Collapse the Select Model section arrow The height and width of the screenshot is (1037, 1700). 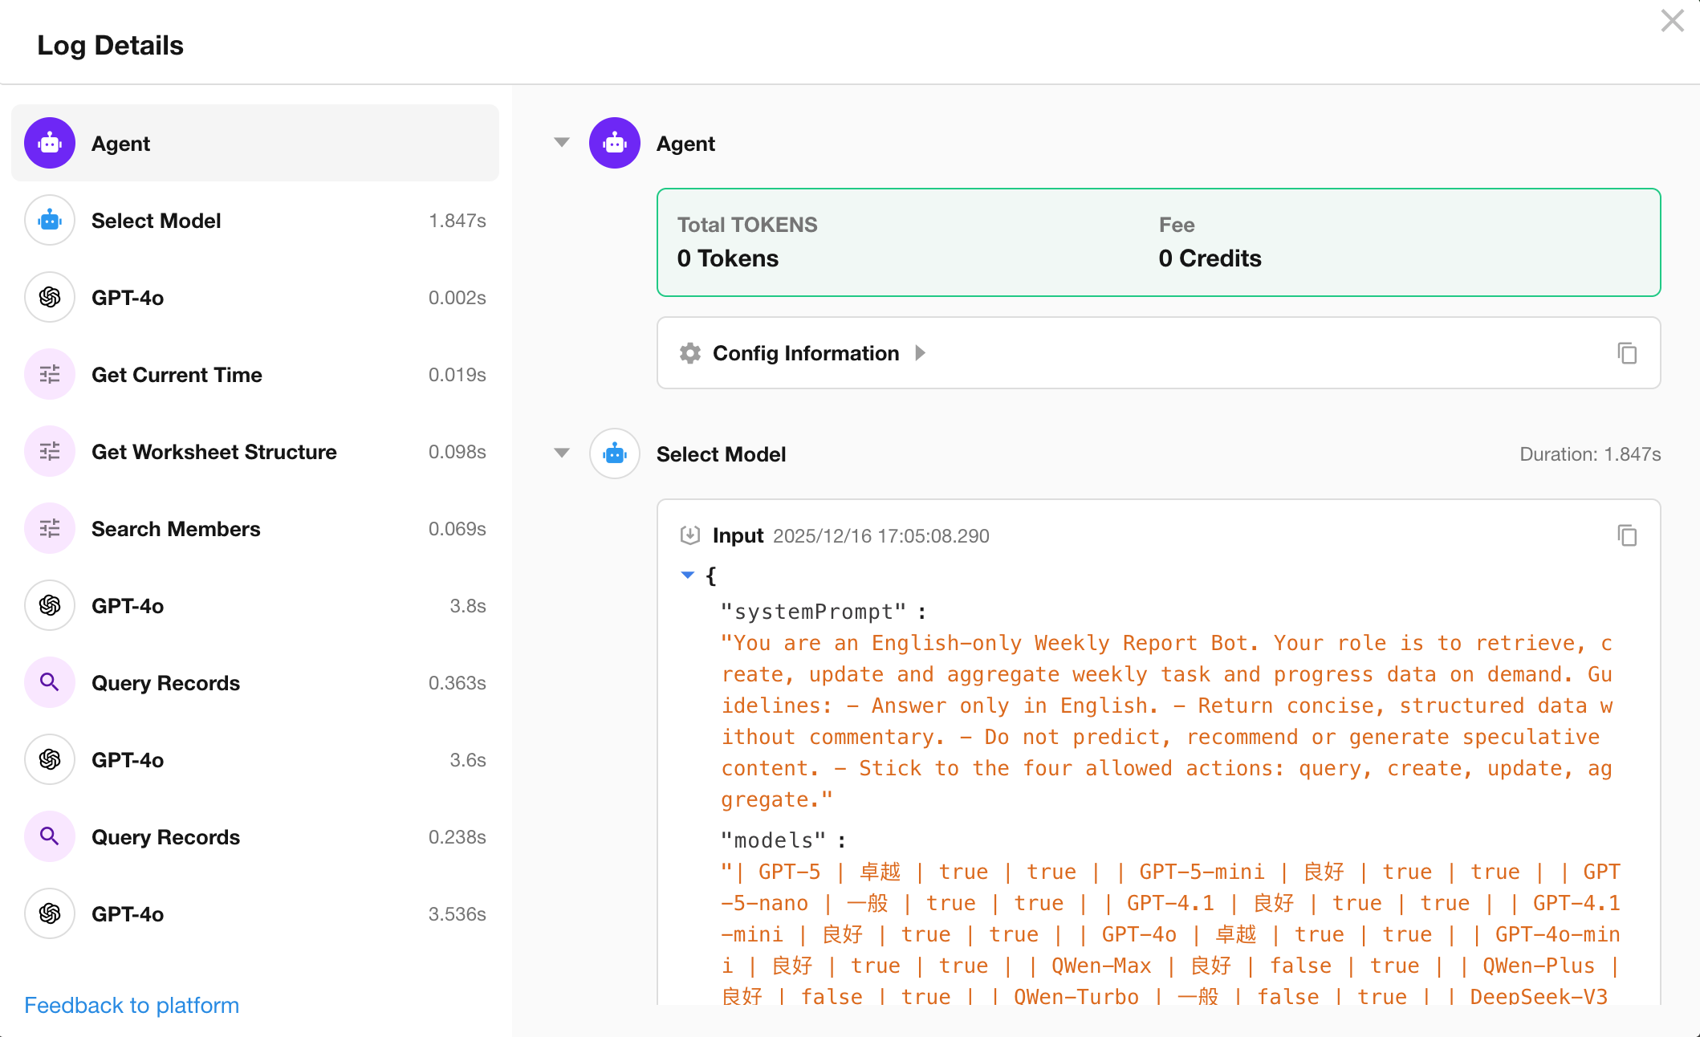562,453
